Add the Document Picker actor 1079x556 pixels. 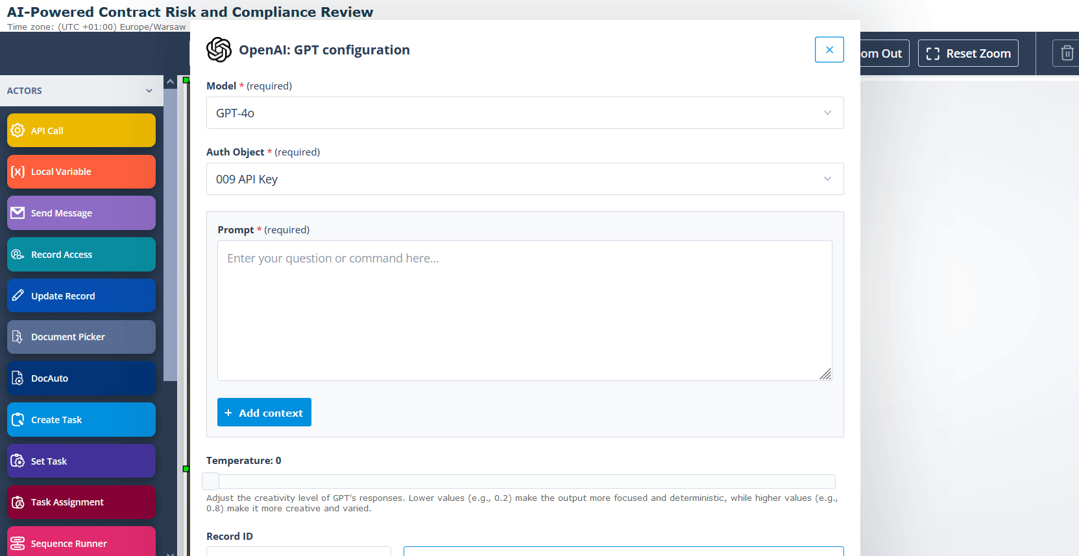pyautogui.click(x=81, y=337)
